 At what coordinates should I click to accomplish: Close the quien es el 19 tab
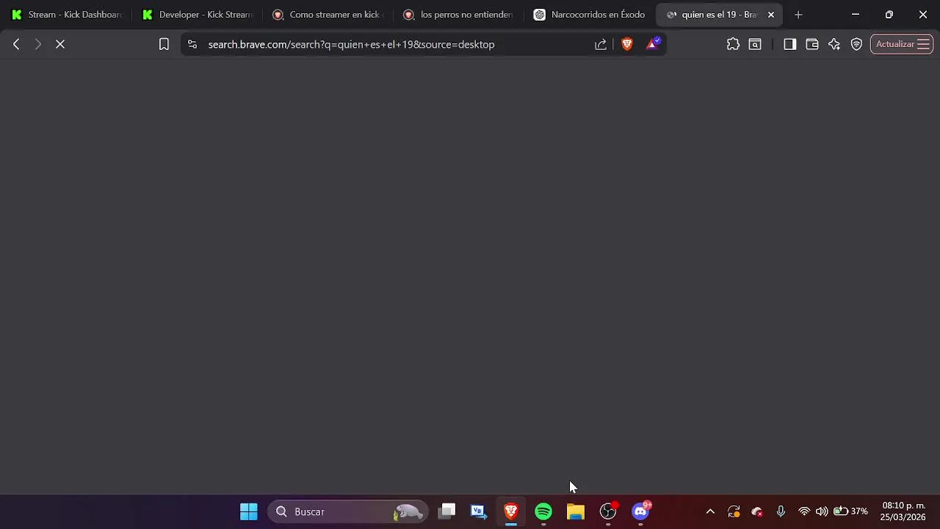coord(771,15)
